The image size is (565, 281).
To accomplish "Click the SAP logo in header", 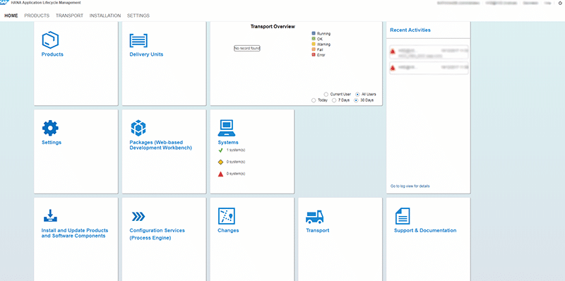I will [4, 3].
